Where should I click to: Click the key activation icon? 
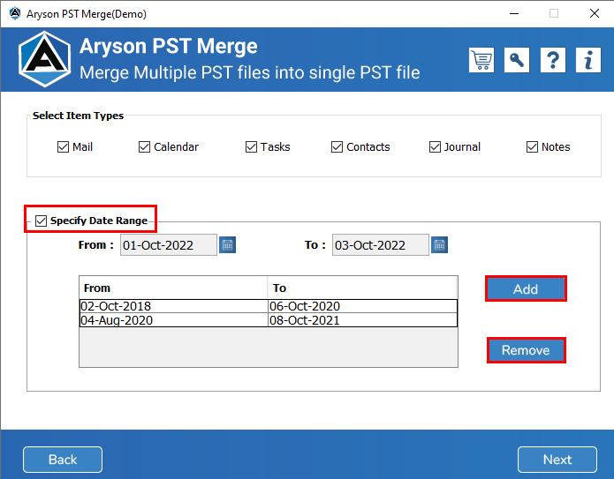pyautogui.click(x=517, y=60)
